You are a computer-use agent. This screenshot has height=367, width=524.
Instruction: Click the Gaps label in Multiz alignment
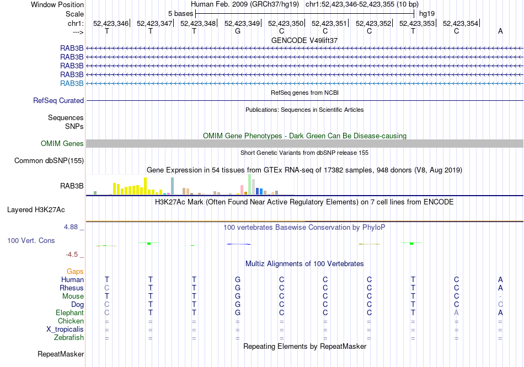click(x=75, y=272)
